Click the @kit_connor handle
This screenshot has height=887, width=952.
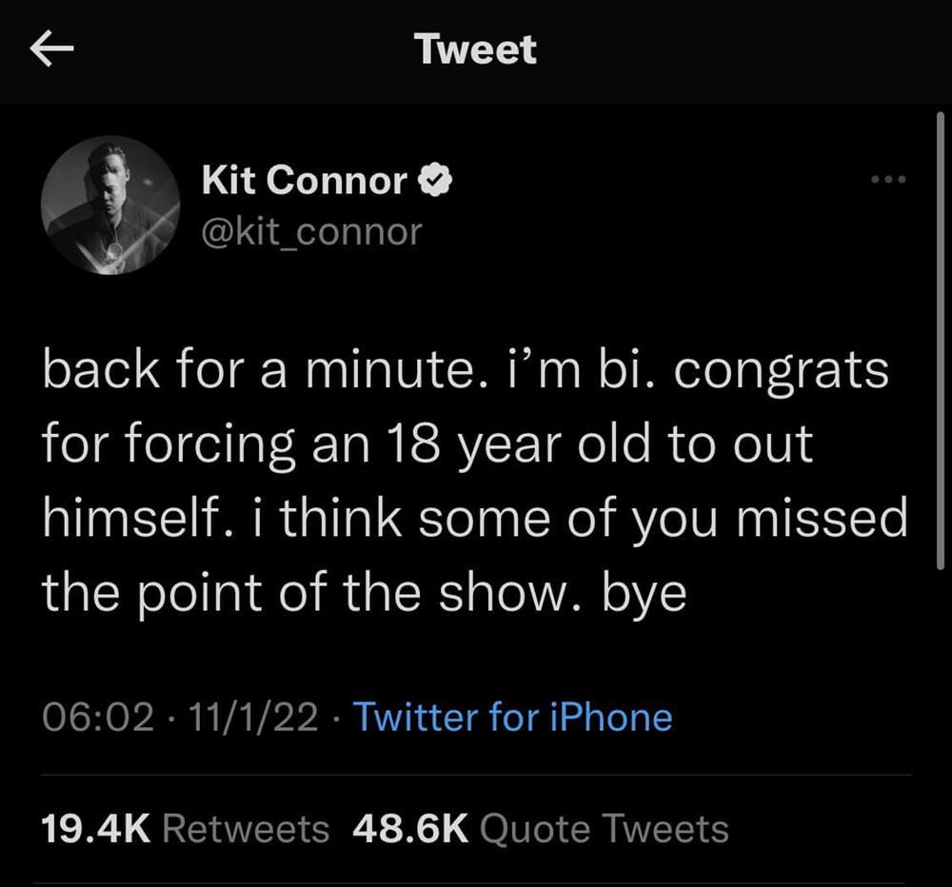point(311,231)
